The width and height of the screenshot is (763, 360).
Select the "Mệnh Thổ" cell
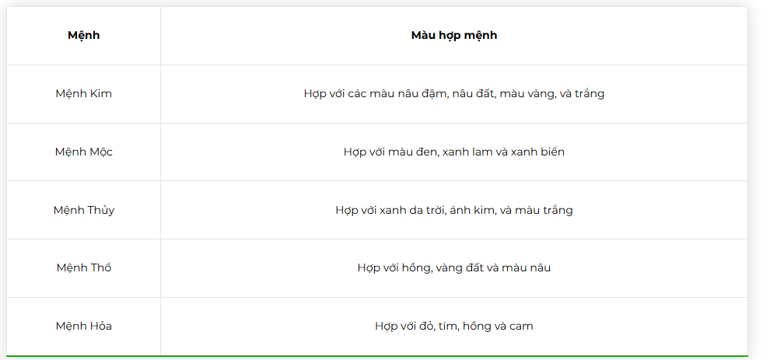84,268
